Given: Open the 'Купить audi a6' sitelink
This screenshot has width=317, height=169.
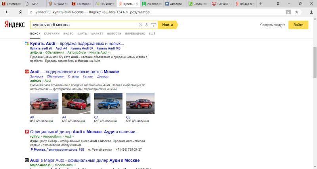Looking at the screenshot, I should [x=41, y=48].
